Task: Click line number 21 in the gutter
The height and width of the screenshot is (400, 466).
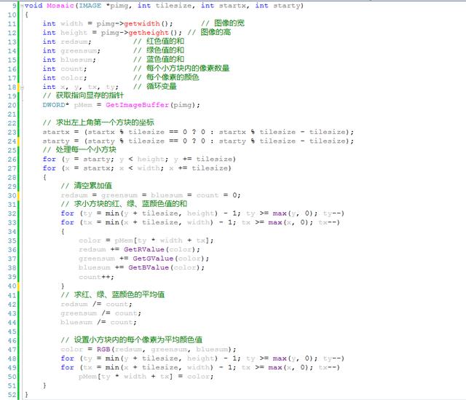Action: coord(12,114)
